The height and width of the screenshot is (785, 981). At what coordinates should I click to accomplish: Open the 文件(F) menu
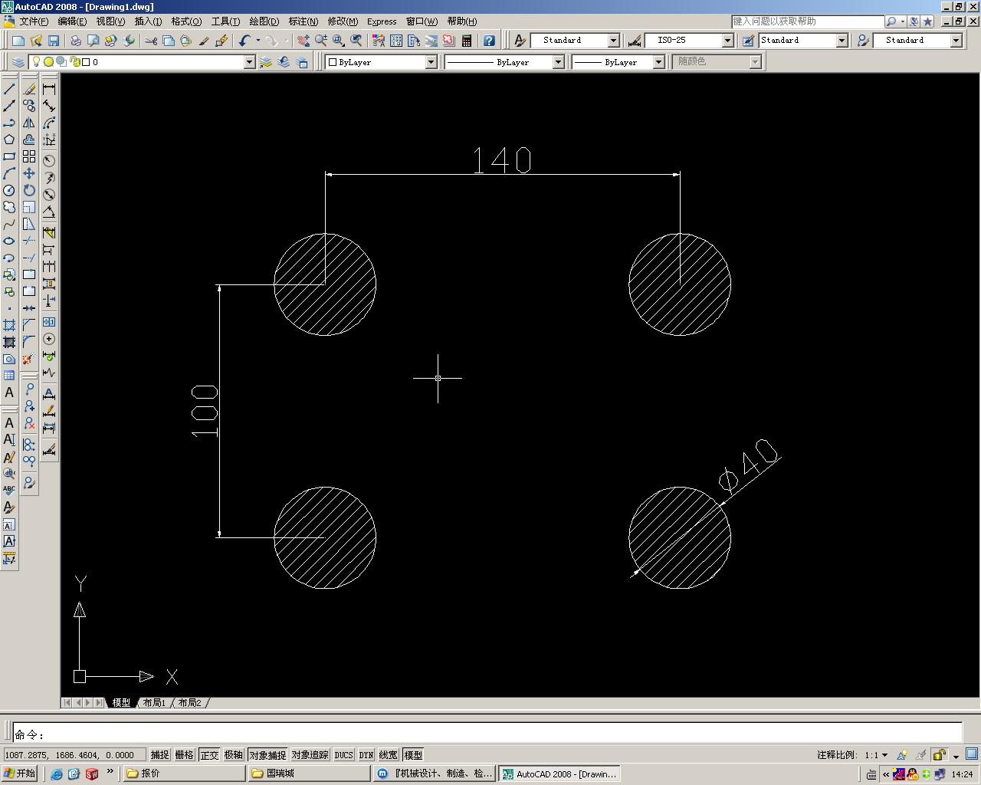click(x=34, y=21)
